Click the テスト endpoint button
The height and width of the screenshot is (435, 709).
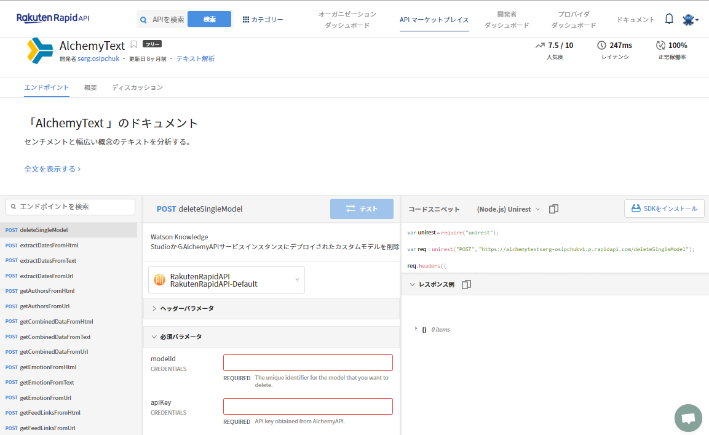click(x=362, y=209)
